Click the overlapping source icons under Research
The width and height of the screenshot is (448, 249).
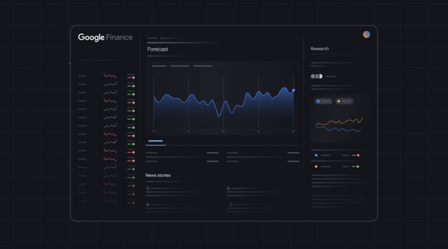(x=316, y=76)
